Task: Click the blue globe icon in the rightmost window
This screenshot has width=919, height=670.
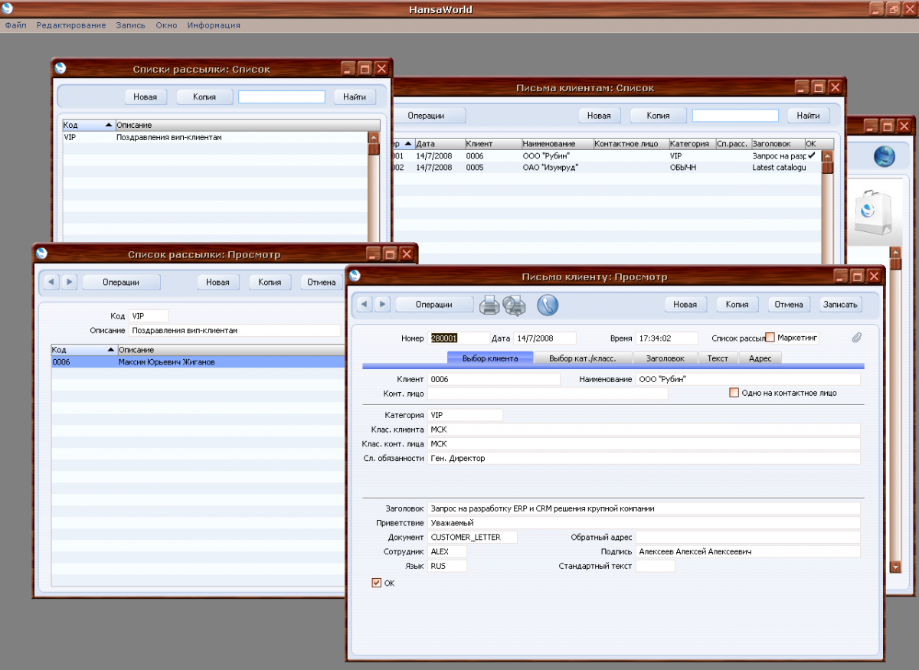Action: [x=885, y=155]
